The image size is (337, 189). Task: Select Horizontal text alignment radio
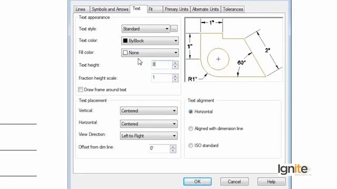(x=191, y=112)
